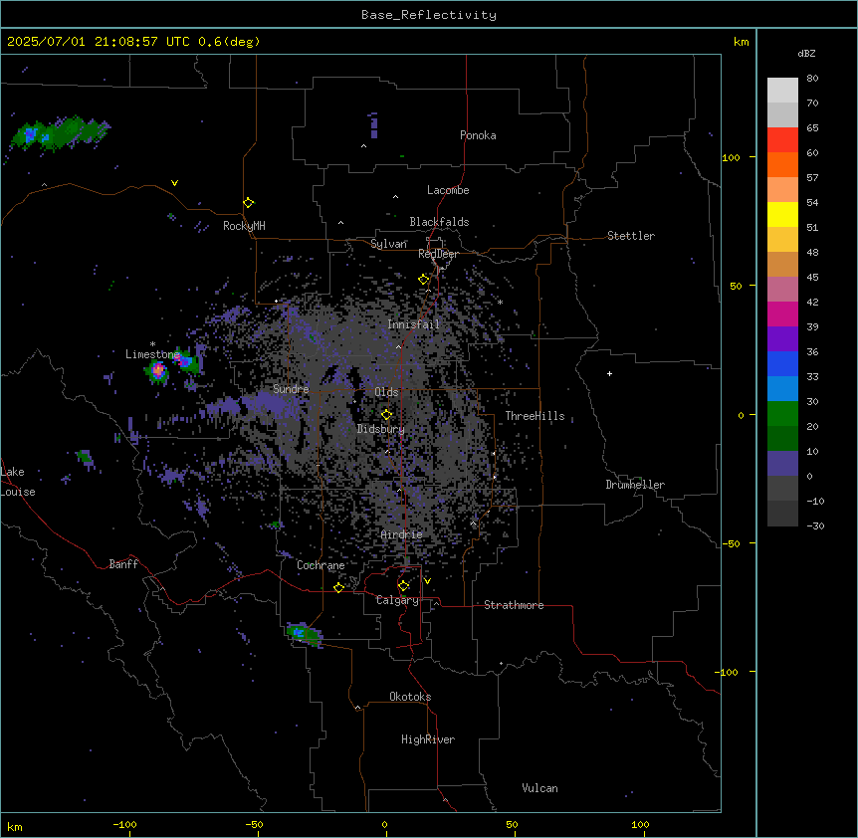Screen dimensions: 858x838
Task: Click the Airdrie label
Action: (x=401, y=534)
